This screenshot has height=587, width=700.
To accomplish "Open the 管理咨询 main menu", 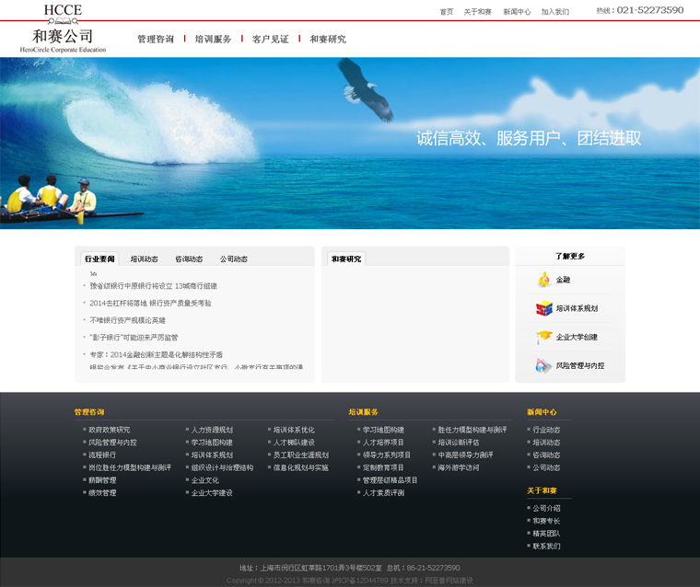I will pyautogui.click(x=155, y=40).
